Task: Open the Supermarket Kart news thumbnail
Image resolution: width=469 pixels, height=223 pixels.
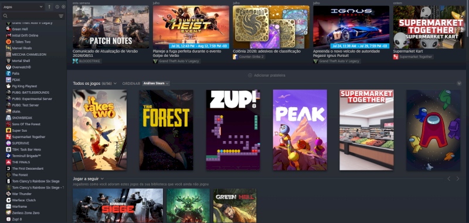Action: click(x=429, y=27)
